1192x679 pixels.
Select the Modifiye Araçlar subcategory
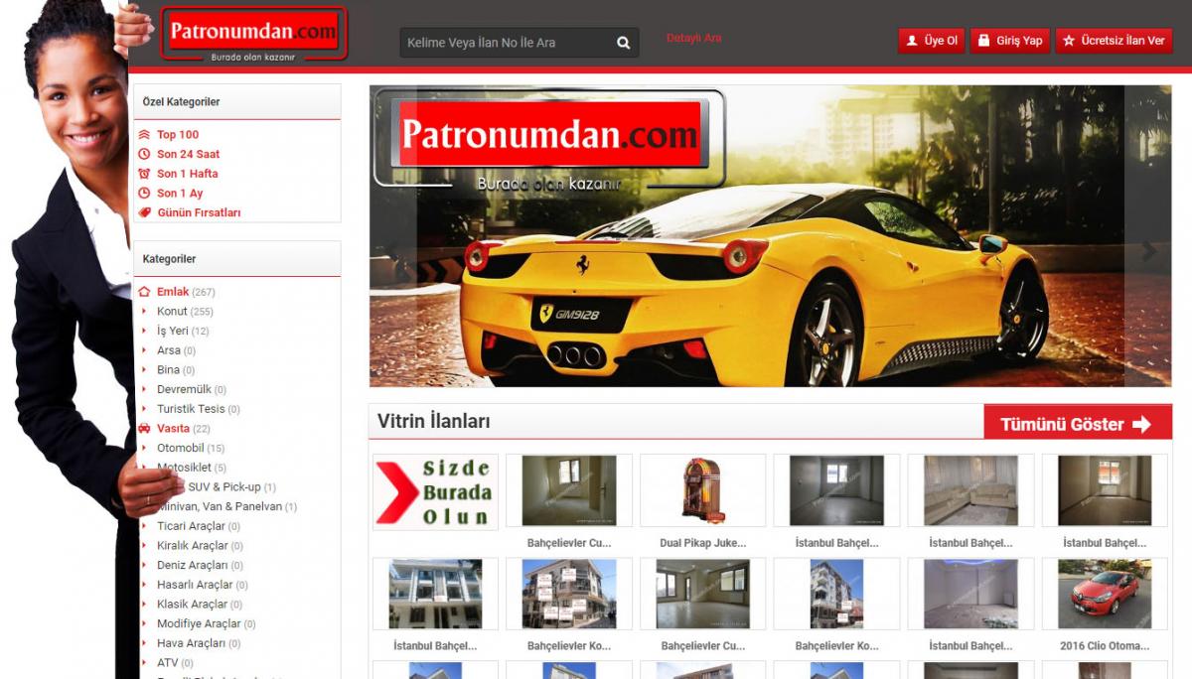[x=199, y=623]
